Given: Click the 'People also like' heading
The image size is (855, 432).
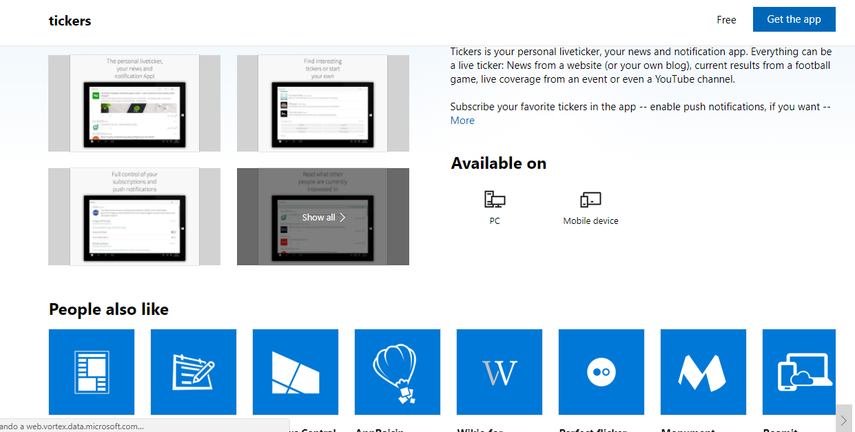Looking at the screenshot, I should [109, 309].
